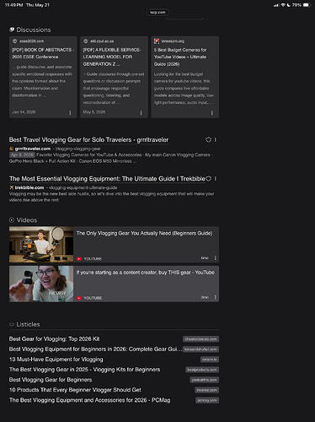Click grrrltraveler.com favicon
315x422 pixels.
tap(12, 149)
